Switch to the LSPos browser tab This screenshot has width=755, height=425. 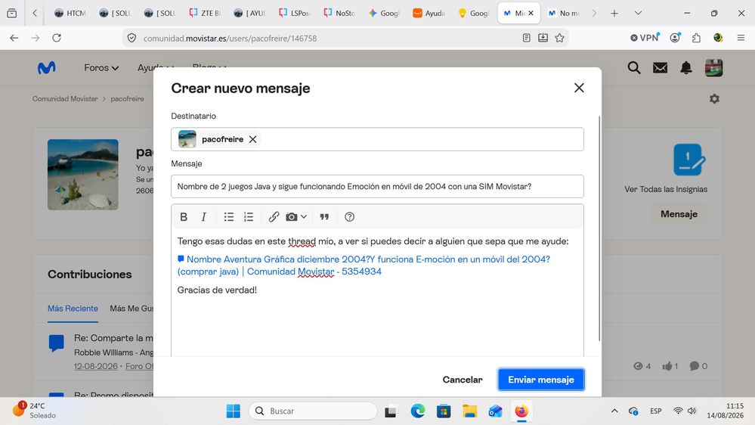tap(294, 13)
